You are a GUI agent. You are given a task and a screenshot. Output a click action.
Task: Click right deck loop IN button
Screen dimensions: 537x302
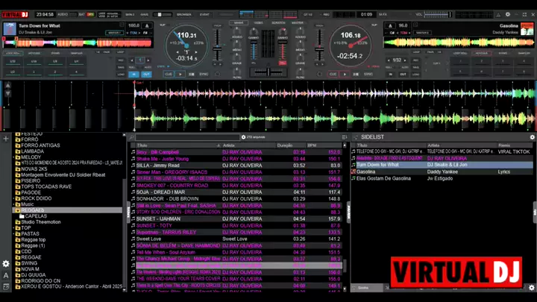390,75
